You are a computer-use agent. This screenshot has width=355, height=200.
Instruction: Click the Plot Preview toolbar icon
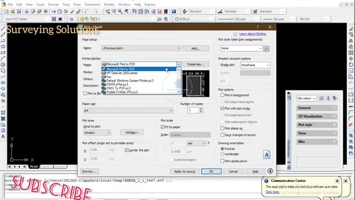[x=33, y=11]
